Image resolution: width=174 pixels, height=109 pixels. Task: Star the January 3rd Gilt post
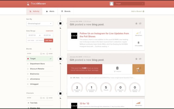(136, 59)
